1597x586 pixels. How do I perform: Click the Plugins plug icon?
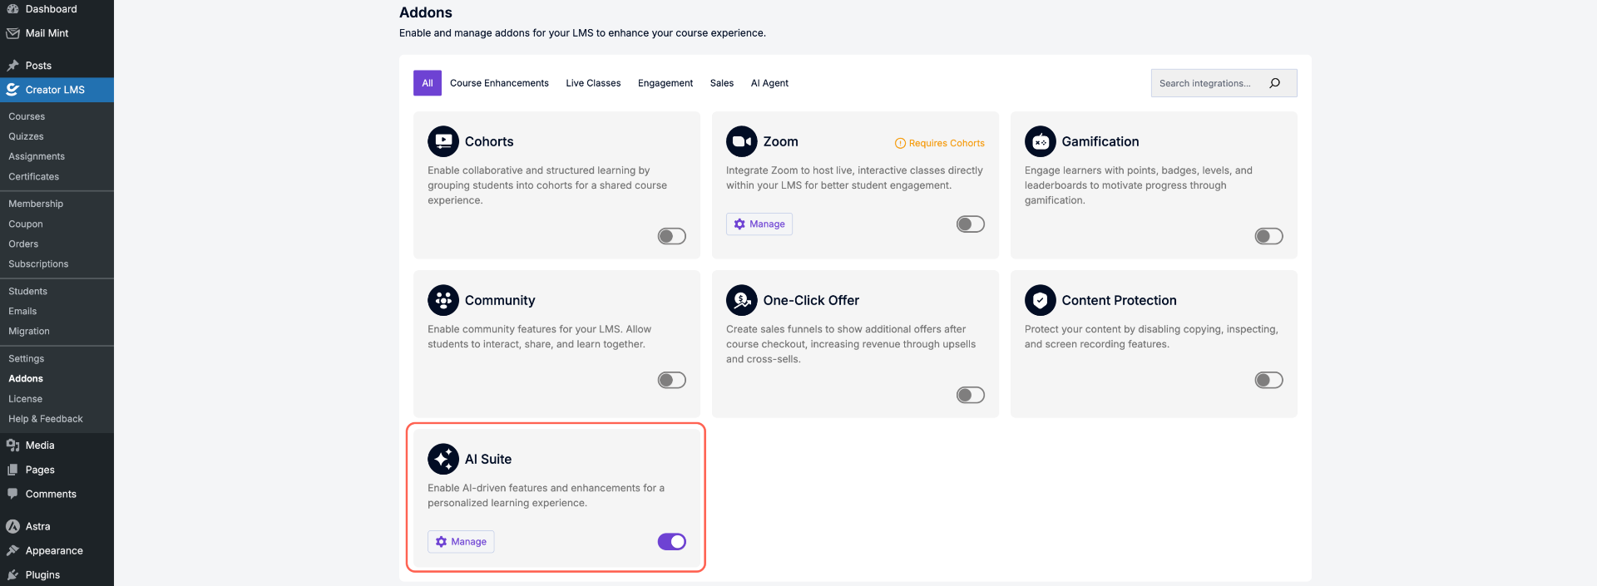(12, 574)
